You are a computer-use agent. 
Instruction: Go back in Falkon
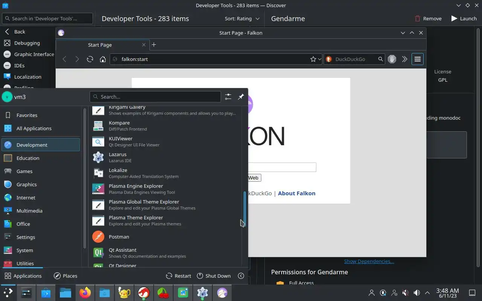(x=64, y=59)
